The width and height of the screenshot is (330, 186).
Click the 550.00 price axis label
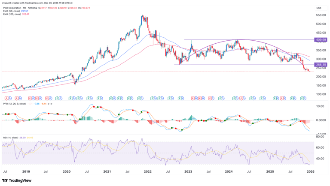321,15
